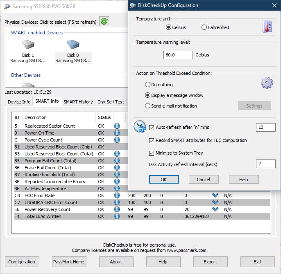
Task: Click the clock auto-refresh icon
Action: [x=140, y=126]
